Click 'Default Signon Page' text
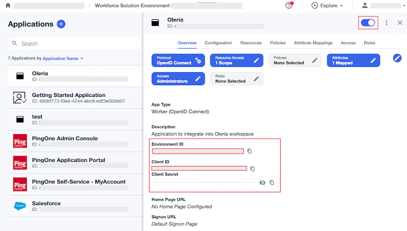 (x=175, y=224)
